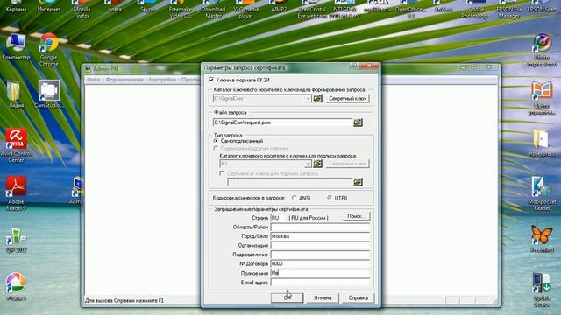The width and height of the screenshot is (561, 315).
Task: Open the Компьютер desktop icon
Action: tap(16, 46)
